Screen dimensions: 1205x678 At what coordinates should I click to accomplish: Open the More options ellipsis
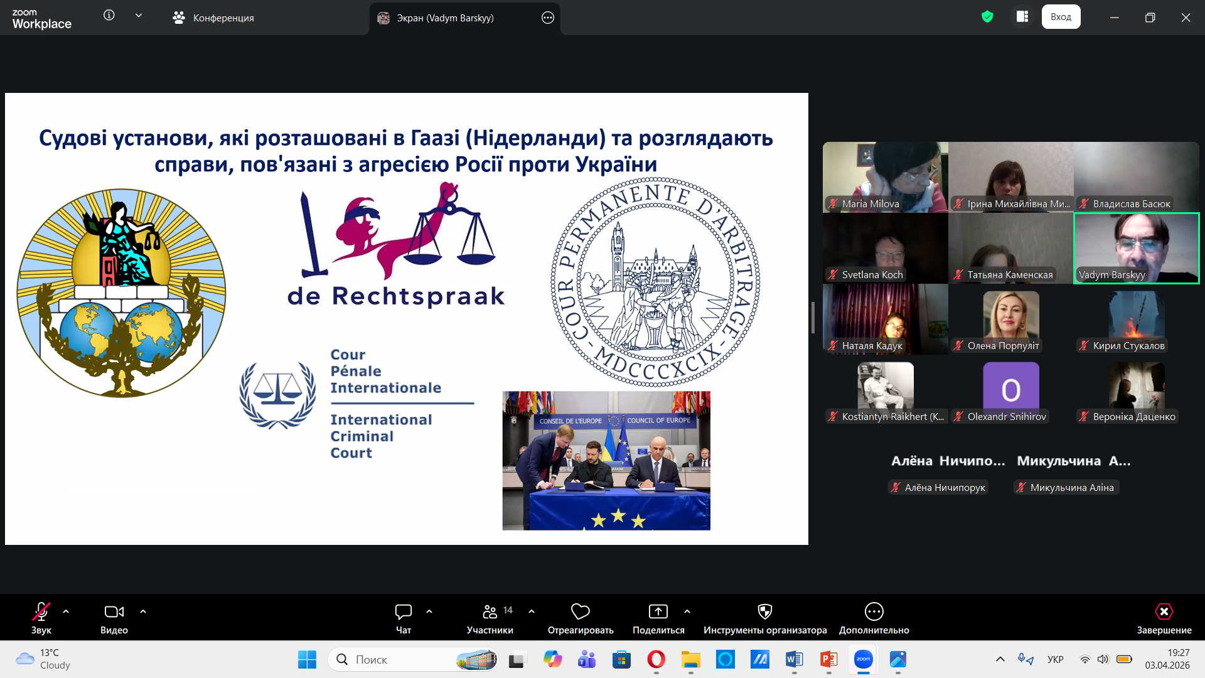click(x=874, y=618)
